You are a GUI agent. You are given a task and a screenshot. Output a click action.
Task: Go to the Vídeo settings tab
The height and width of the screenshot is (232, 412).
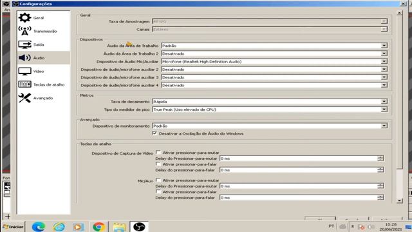44,72
